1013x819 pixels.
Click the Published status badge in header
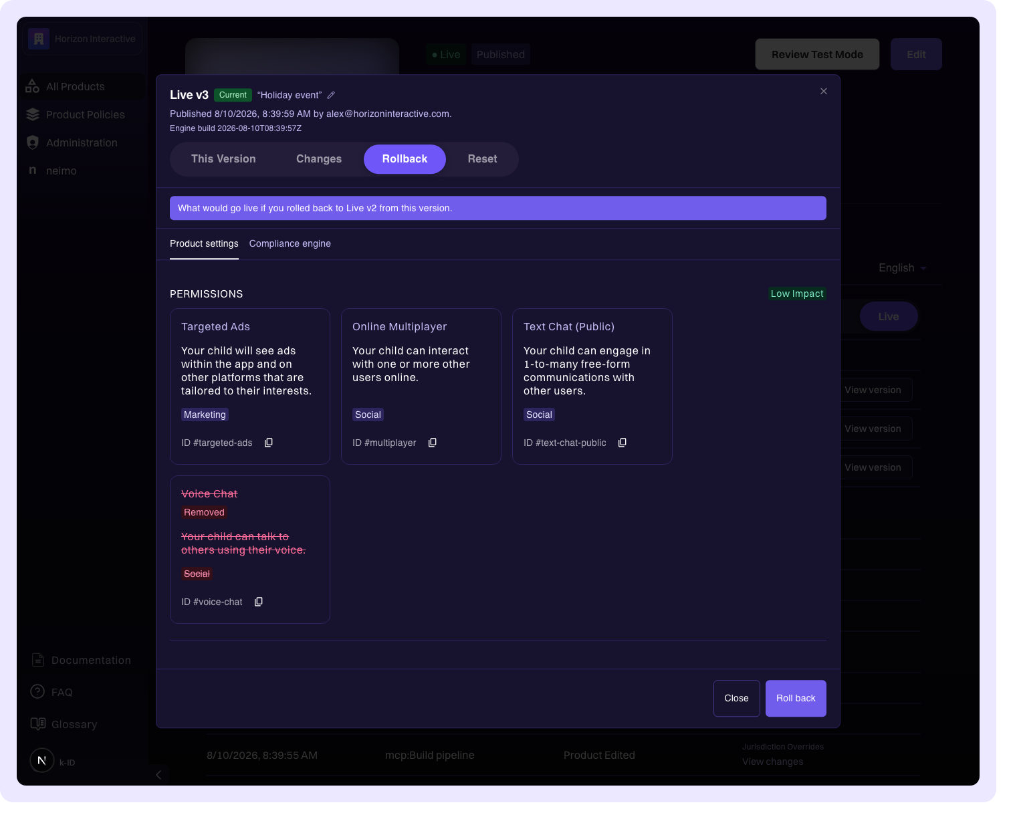(x=501, y=55)
